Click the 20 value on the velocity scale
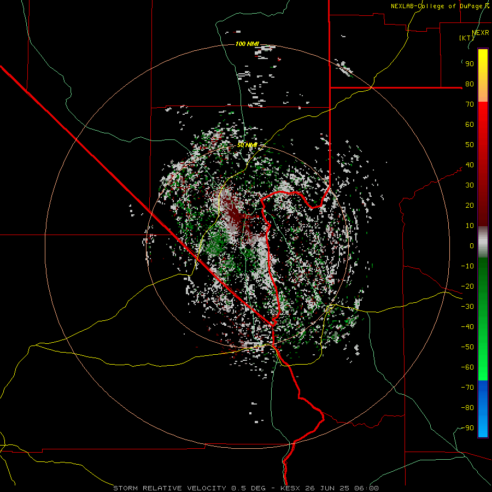This screenshot has width=492, height=492. (470, 206)
